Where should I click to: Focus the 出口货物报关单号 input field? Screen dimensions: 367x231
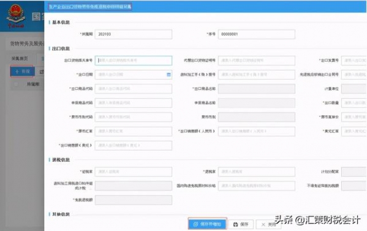(134, 61)
